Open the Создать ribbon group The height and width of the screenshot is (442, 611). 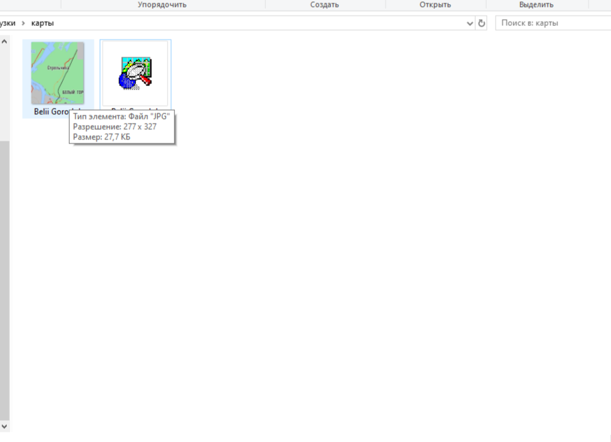point(324,5)
